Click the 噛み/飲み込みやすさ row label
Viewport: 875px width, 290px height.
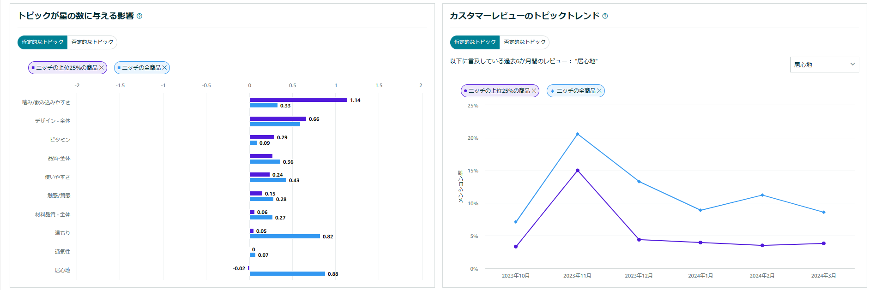46,102
